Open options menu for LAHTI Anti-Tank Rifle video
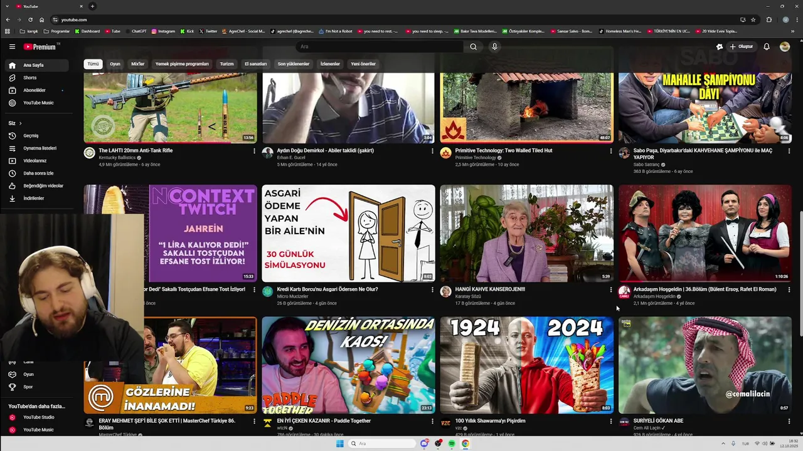Screen dimensions: 803x451 [x=254, y=151]
